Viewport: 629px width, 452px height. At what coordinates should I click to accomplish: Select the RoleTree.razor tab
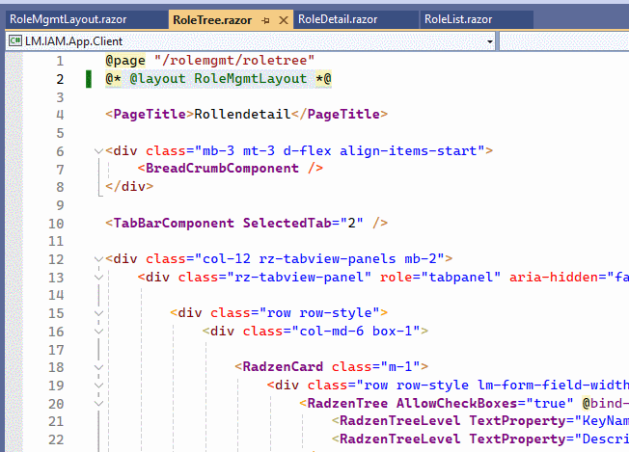[x=212, y=20]
